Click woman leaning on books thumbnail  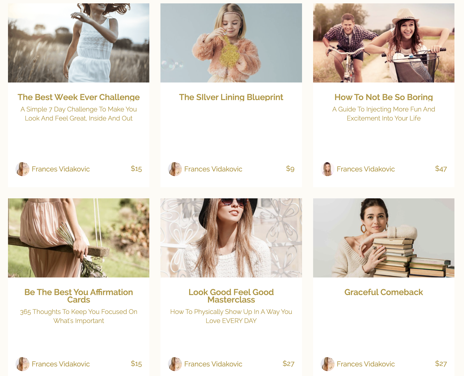(384, 238)
